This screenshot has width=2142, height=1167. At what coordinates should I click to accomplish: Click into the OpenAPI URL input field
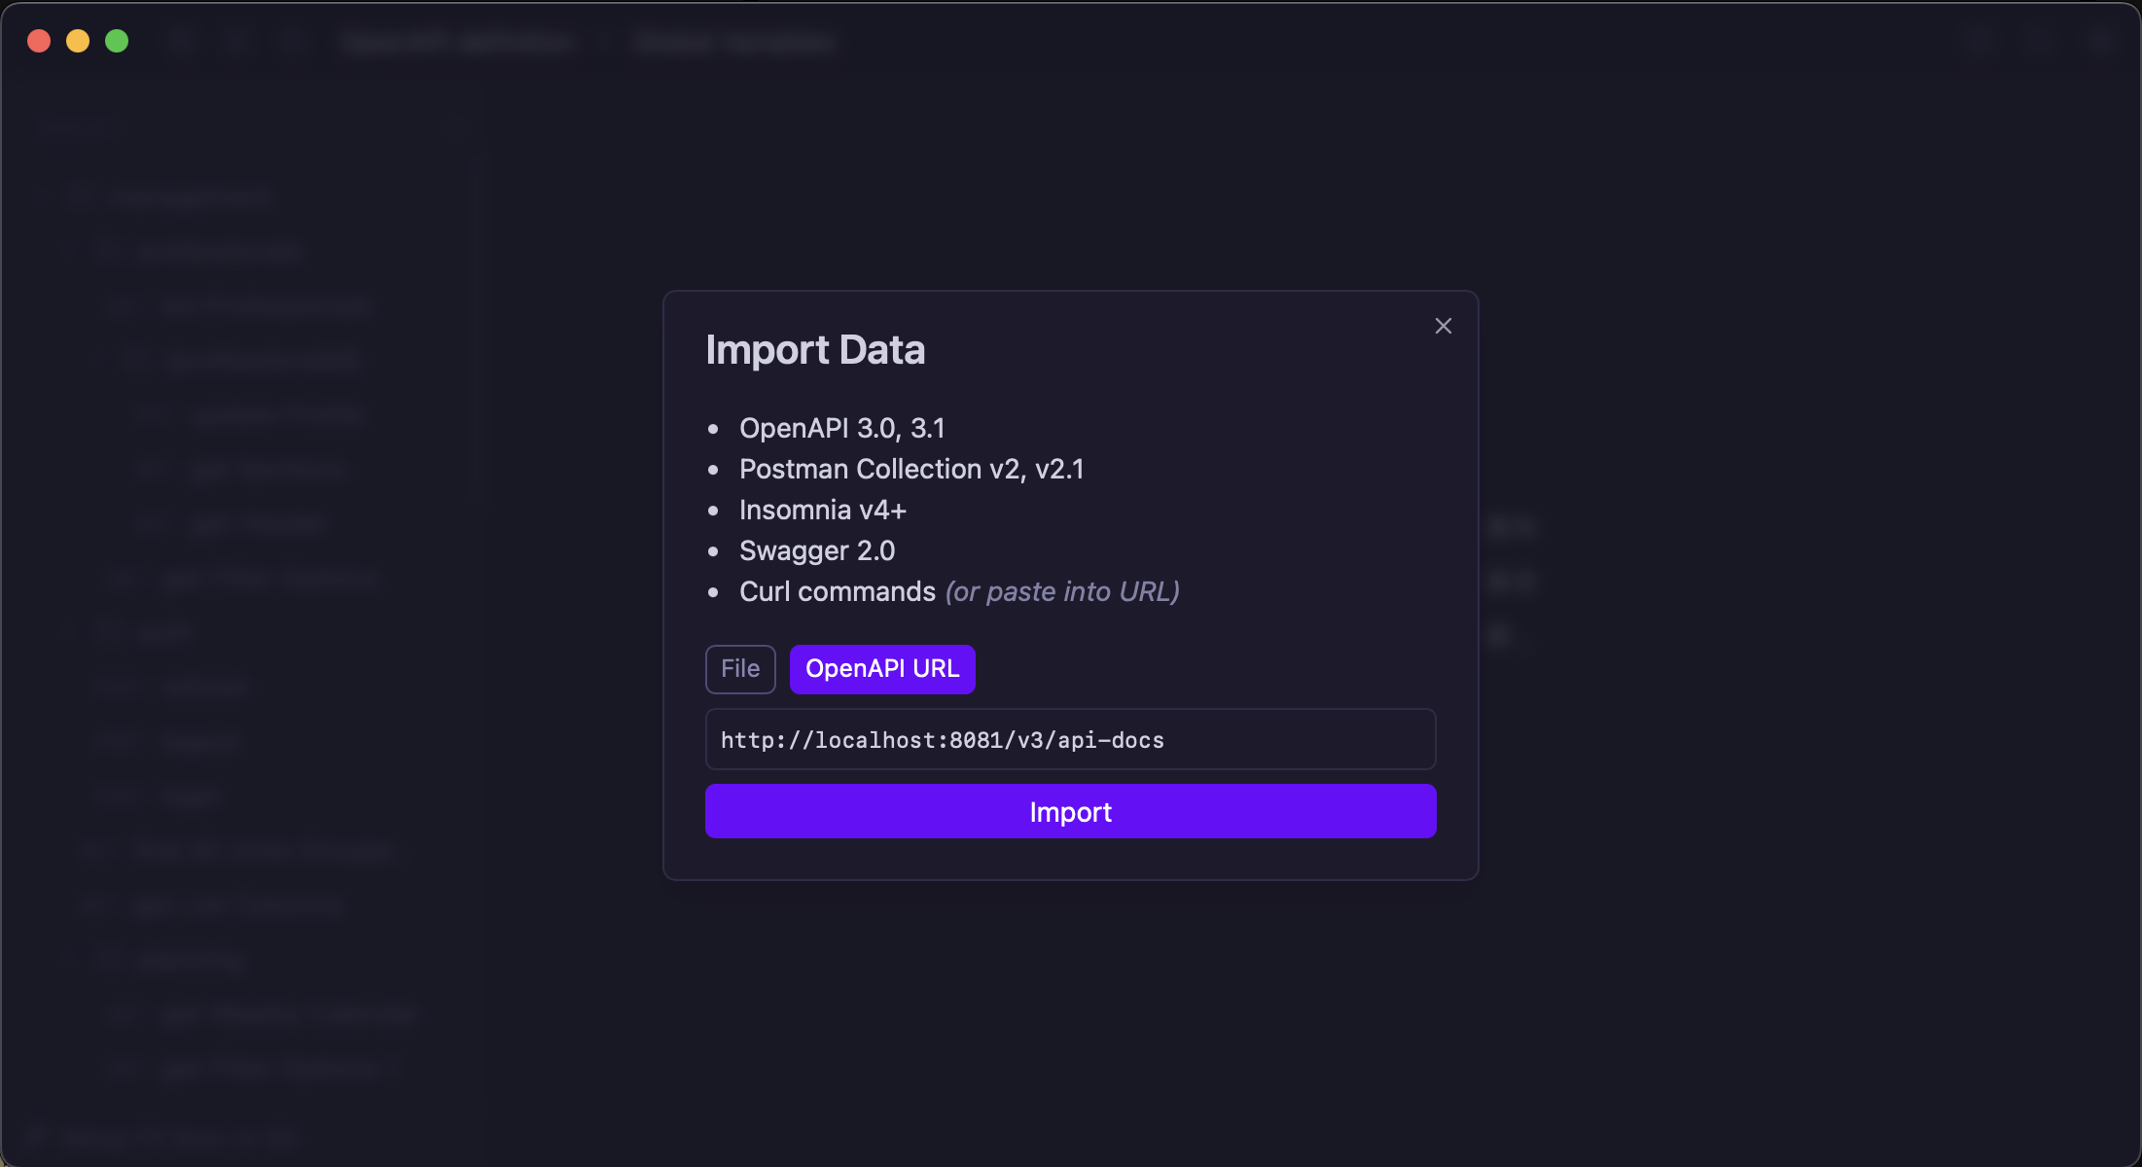click(x=1070, y=740)
